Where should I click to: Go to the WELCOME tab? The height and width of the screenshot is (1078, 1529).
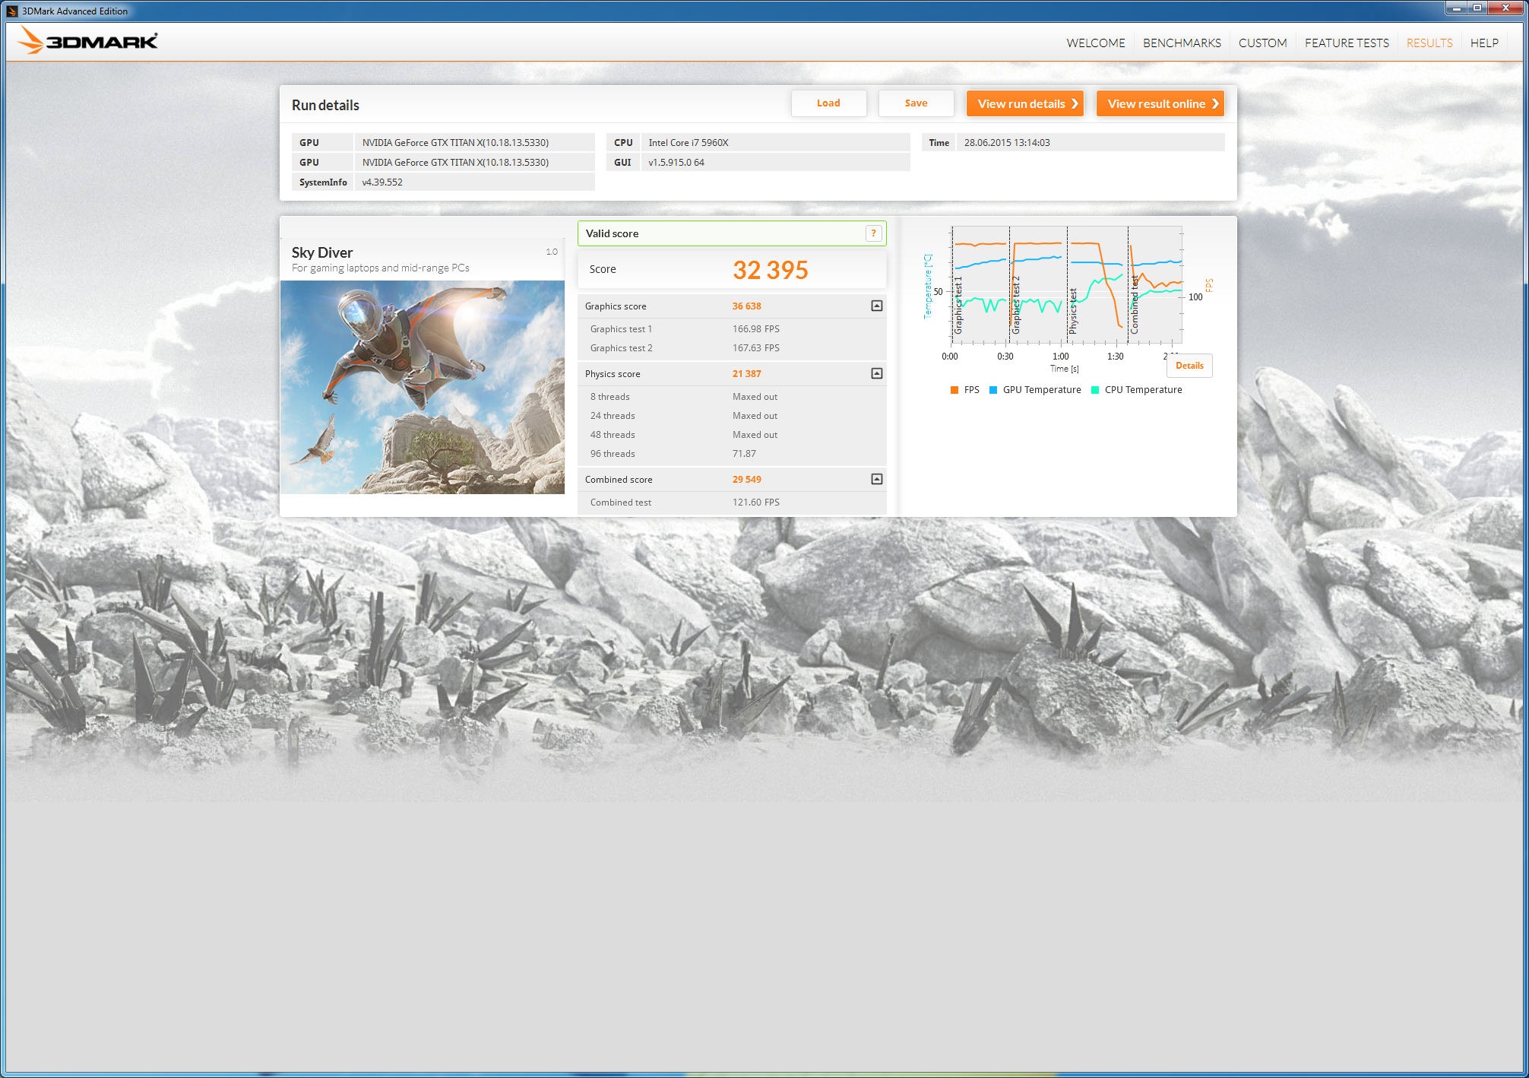pyautogui.click(x=1095, y=43)
